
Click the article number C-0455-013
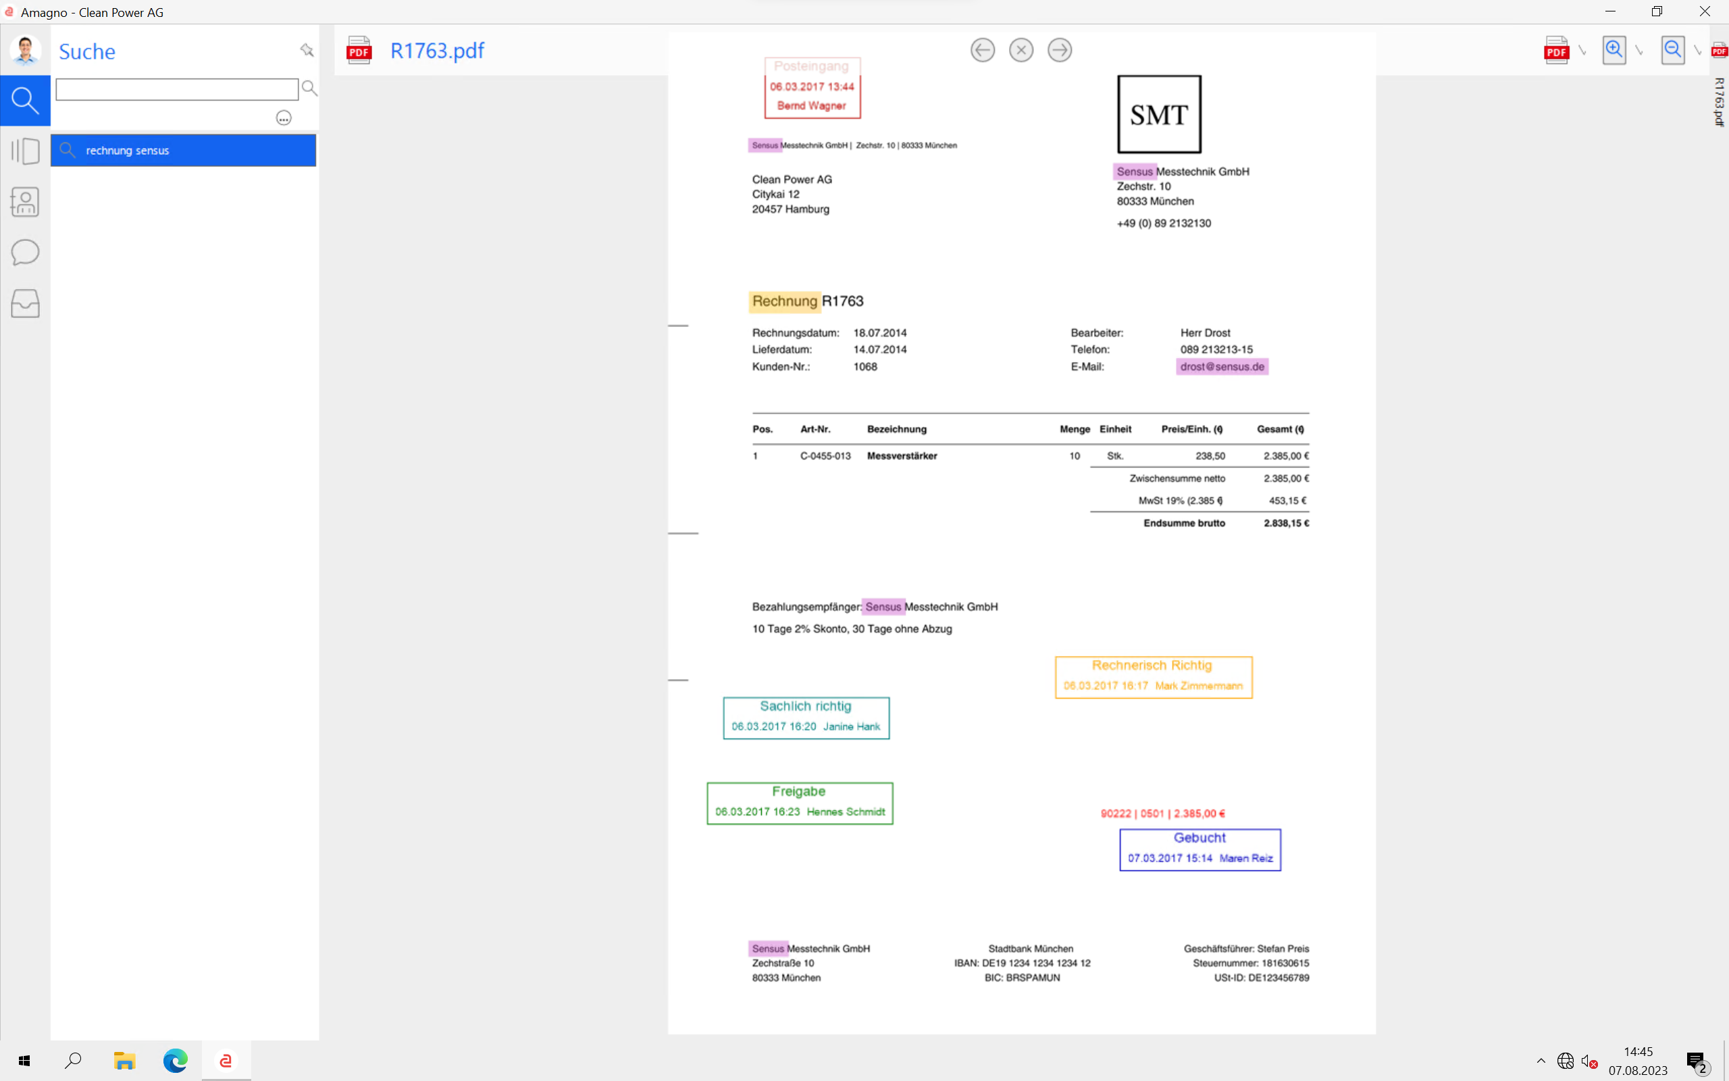825,456
